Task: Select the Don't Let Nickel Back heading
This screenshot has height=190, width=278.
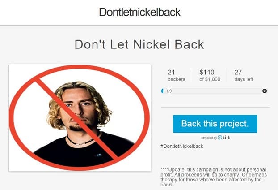Action: coord(139,44)
